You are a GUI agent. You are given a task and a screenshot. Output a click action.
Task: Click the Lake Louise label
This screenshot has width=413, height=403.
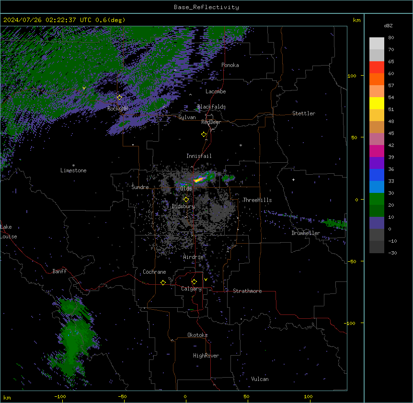click(x=9, y=232)
